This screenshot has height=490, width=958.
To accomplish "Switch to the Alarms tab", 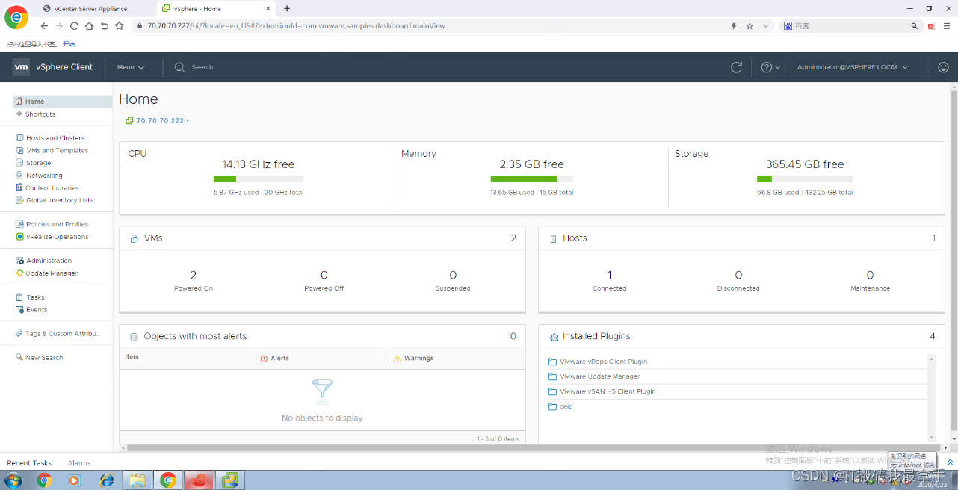I will 79,463.
